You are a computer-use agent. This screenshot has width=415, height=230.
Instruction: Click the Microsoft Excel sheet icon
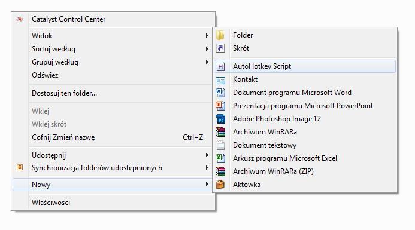click(220, 158)
